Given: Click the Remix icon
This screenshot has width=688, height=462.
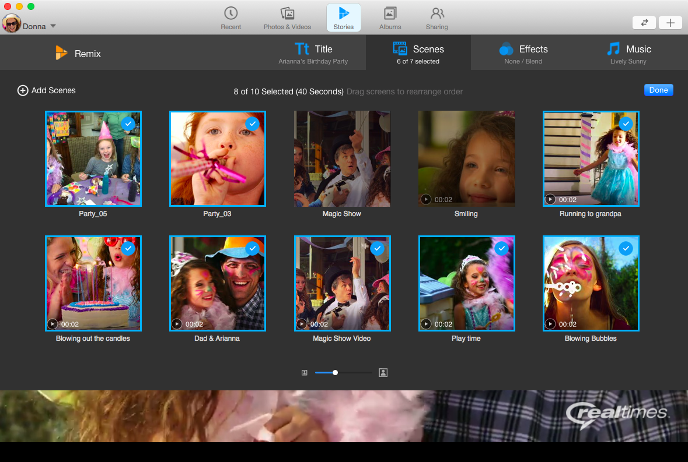Looking at the screenshot, I should pyautogui.click(x=78, y=53).
